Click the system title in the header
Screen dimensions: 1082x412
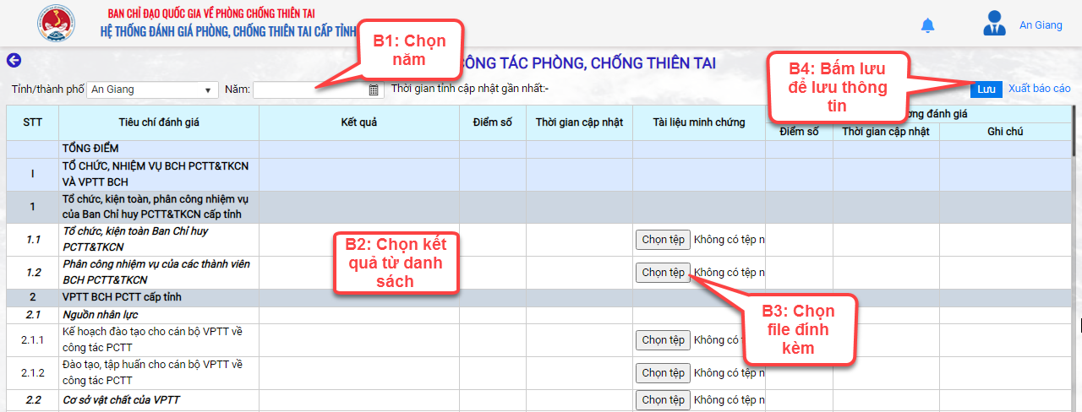[x=228, y=32]
